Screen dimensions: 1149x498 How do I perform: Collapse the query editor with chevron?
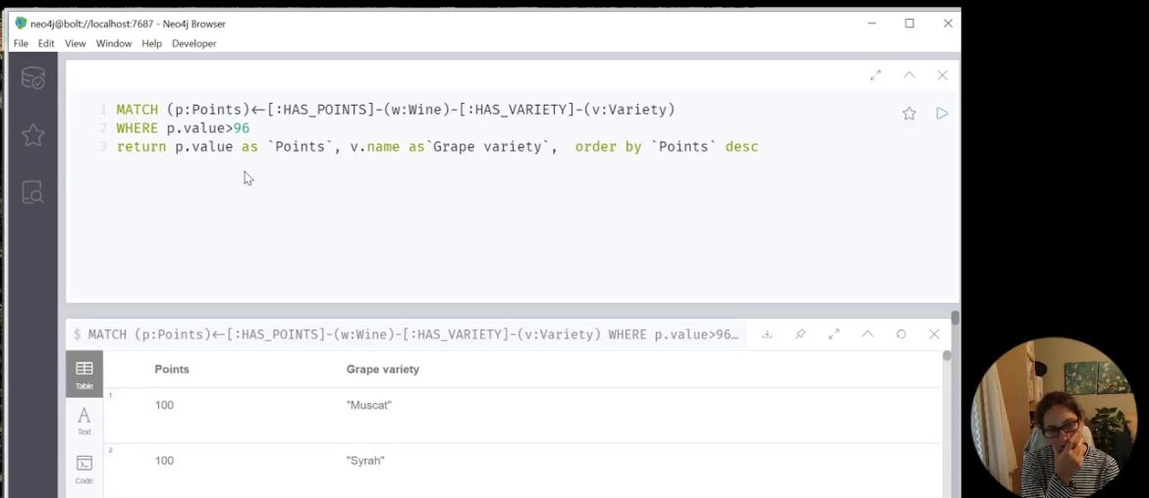[908, 75]
